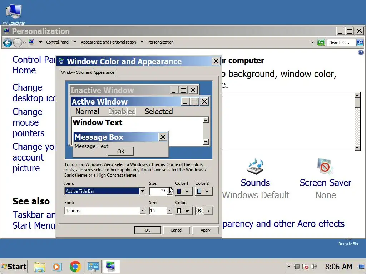366x274 pixels.
Task: Open the Sounds settings icon
Action: tap(255, 167)
